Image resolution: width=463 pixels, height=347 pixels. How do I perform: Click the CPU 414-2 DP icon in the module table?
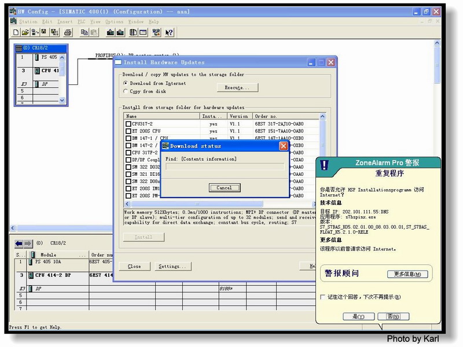[x=31, y=275]
